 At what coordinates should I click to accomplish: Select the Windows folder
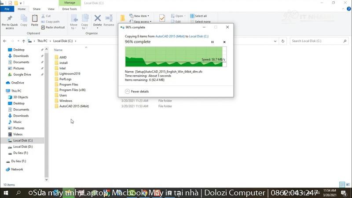[66, 101]
